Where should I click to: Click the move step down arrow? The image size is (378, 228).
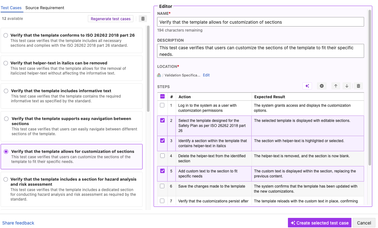coord(347,86)
